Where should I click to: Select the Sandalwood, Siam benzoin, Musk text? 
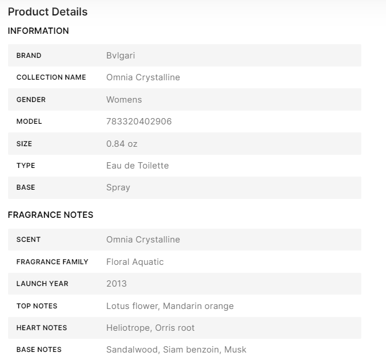(176, 350)
